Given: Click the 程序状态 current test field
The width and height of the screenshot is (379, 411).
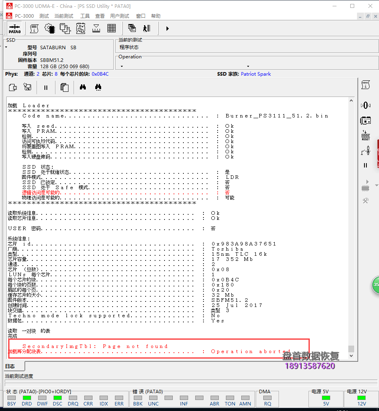Looking at the screenshot, I should point(247,47).
